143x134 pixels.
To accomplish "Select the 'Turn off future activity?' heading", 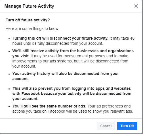I will coord(28,20).
